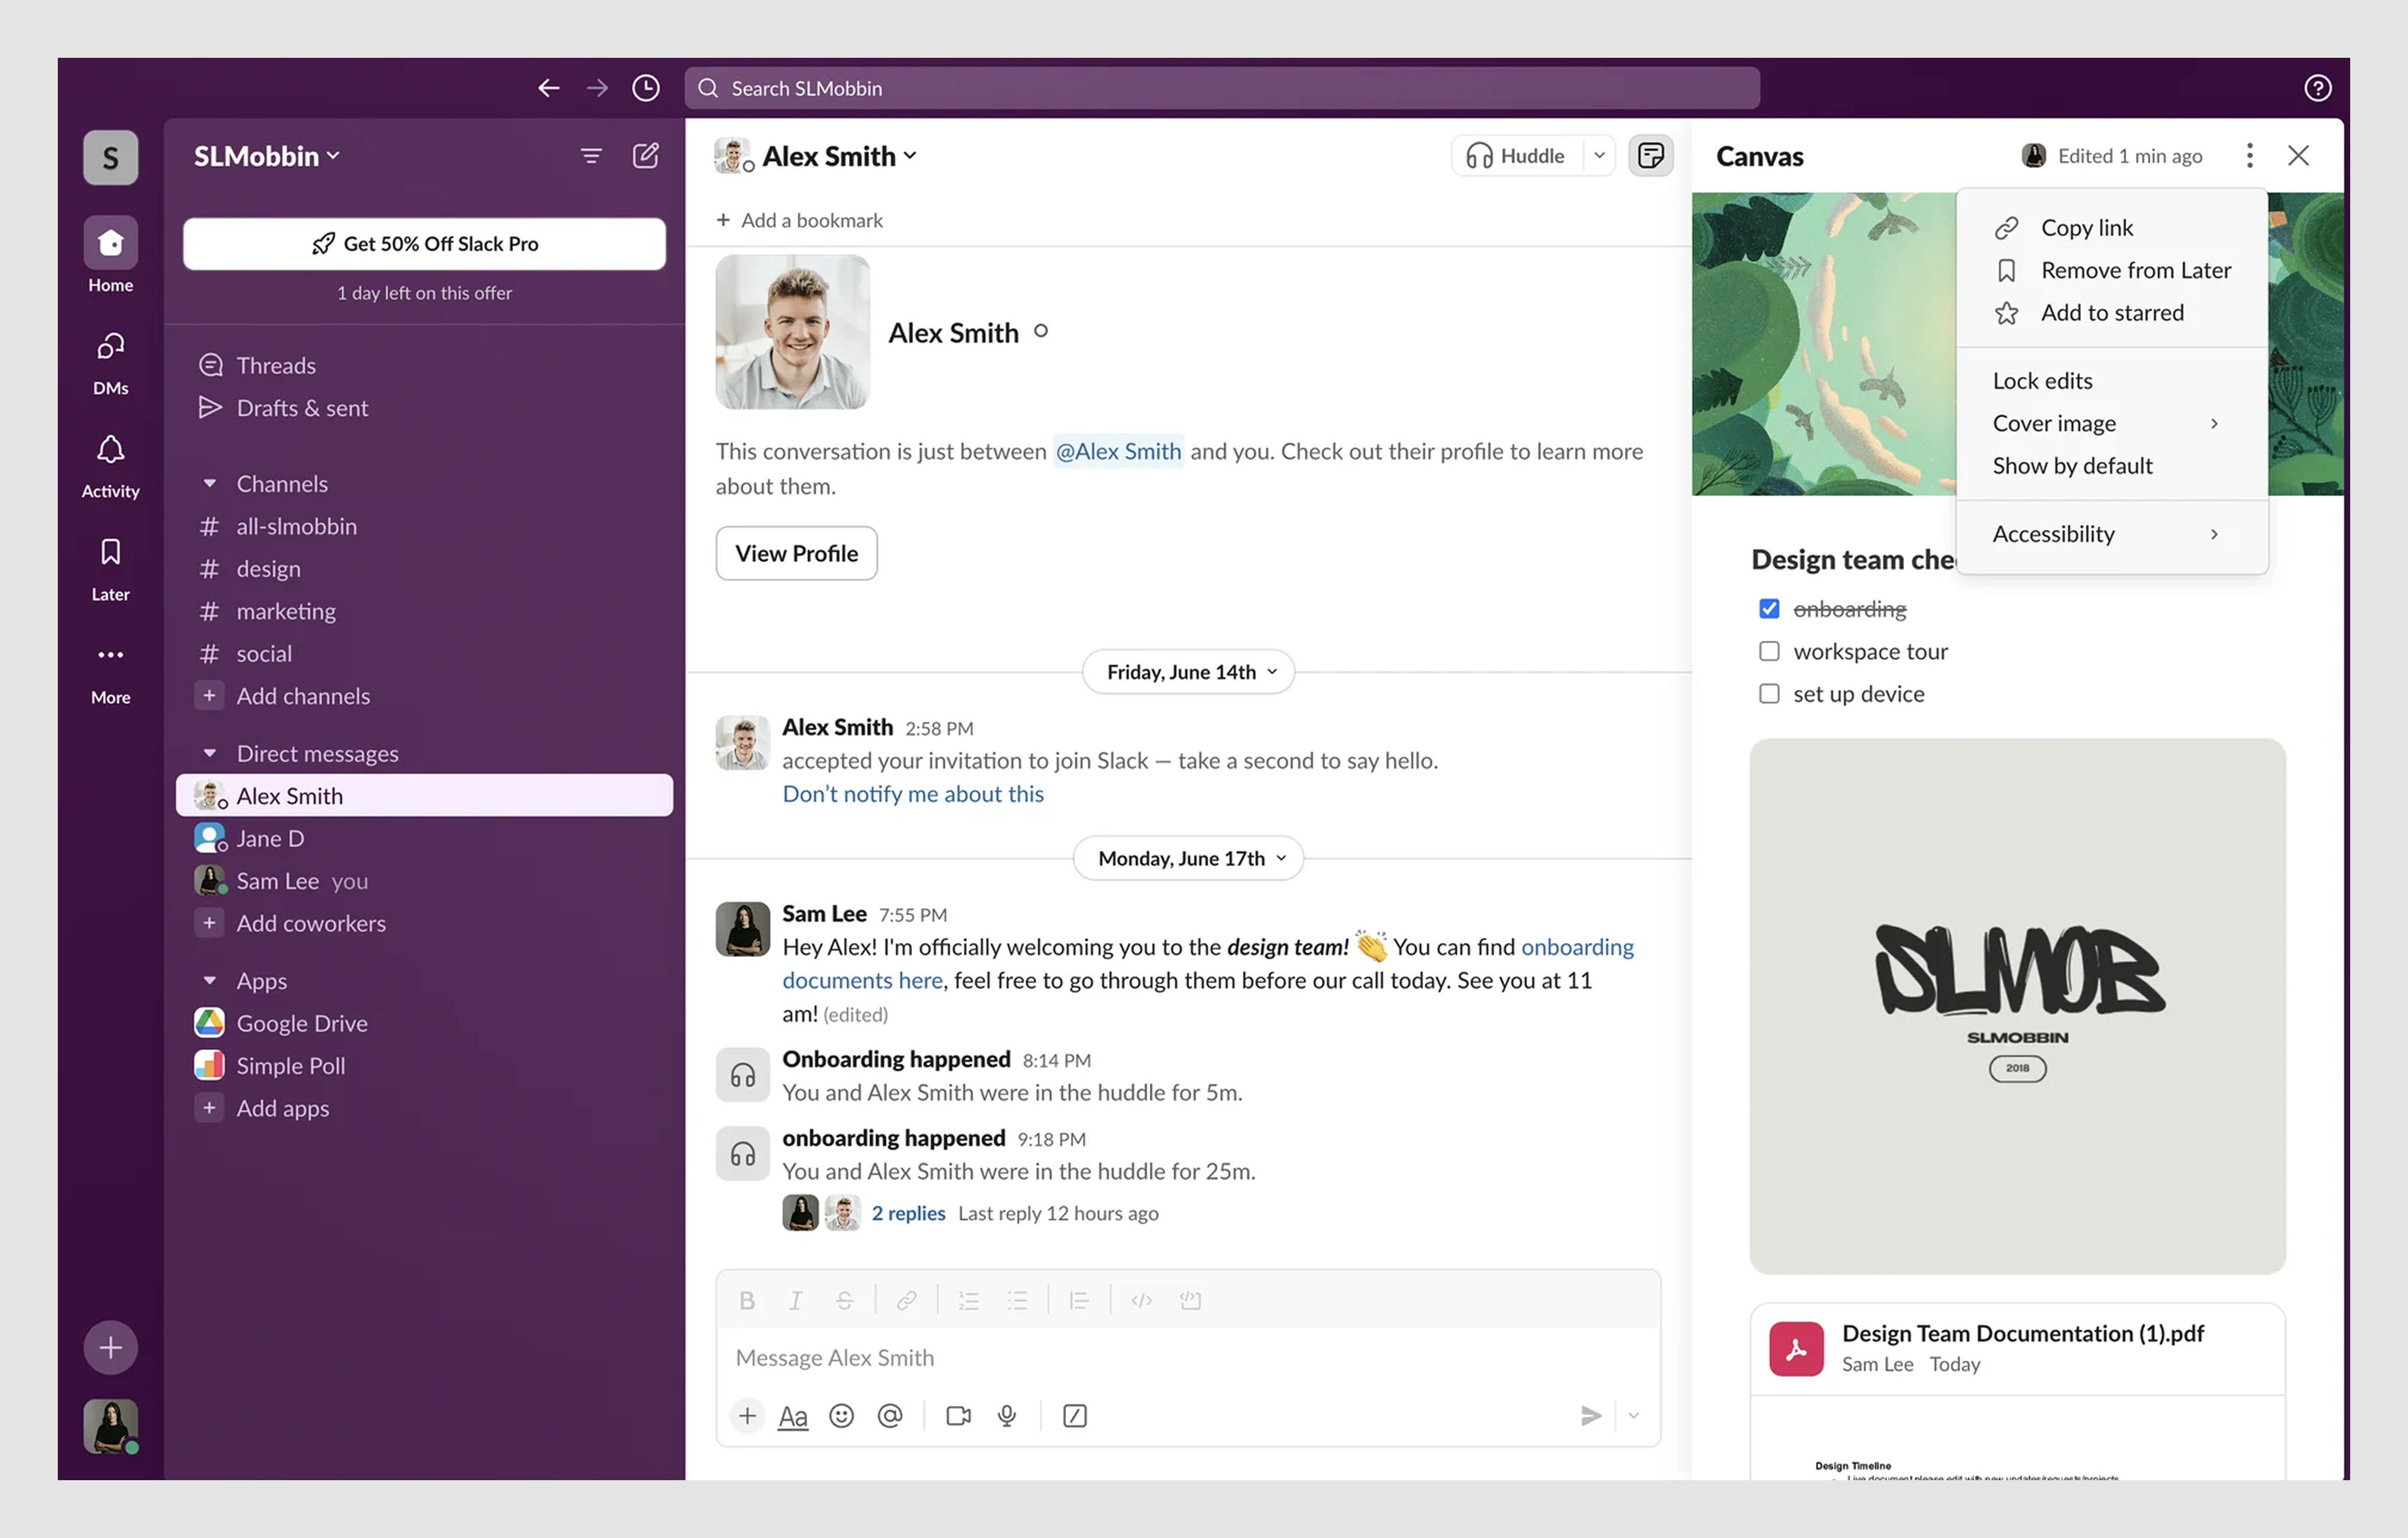The width and height of the screenshot is (2408, 1538).
Task: Collapse the Channels section
Action: click(209, 483)
